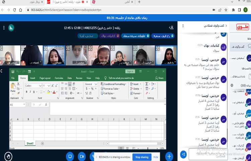Viewport: 251px width, 161px height.
Task: Click the Clear eraser icon in Editing
Action: [147, 93]
